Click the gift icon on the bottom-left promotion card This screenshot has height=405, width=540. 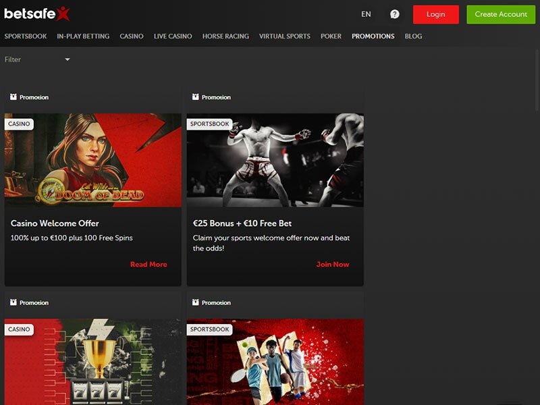15,302
